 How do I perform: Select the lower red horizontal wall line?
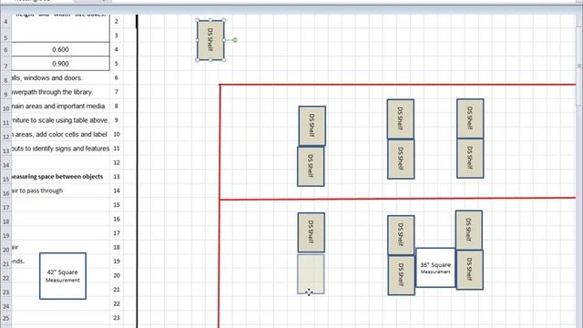coord(397,199)
